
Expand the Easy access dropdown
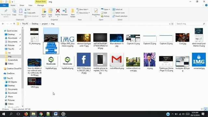[83, 13]
